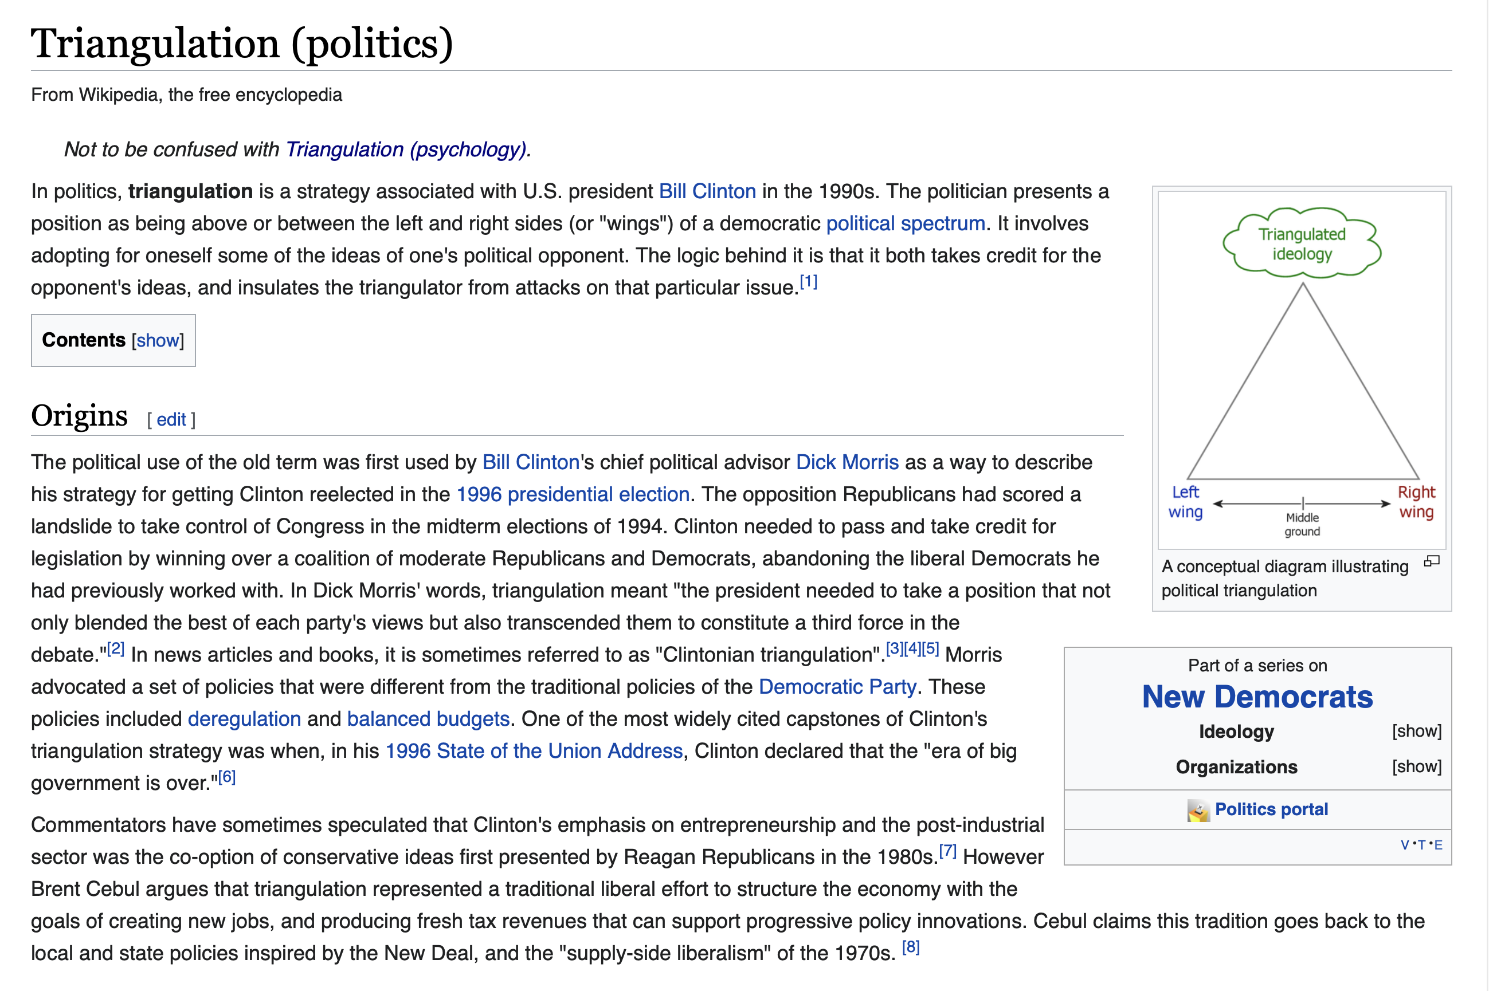
Task: Jump to citation reference [6]
Action: pos(226,777)
